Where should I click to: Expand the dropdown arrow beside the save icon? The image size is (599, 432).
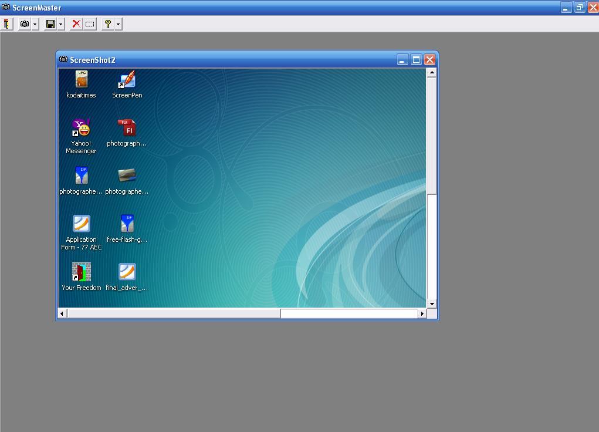point(60,24)
